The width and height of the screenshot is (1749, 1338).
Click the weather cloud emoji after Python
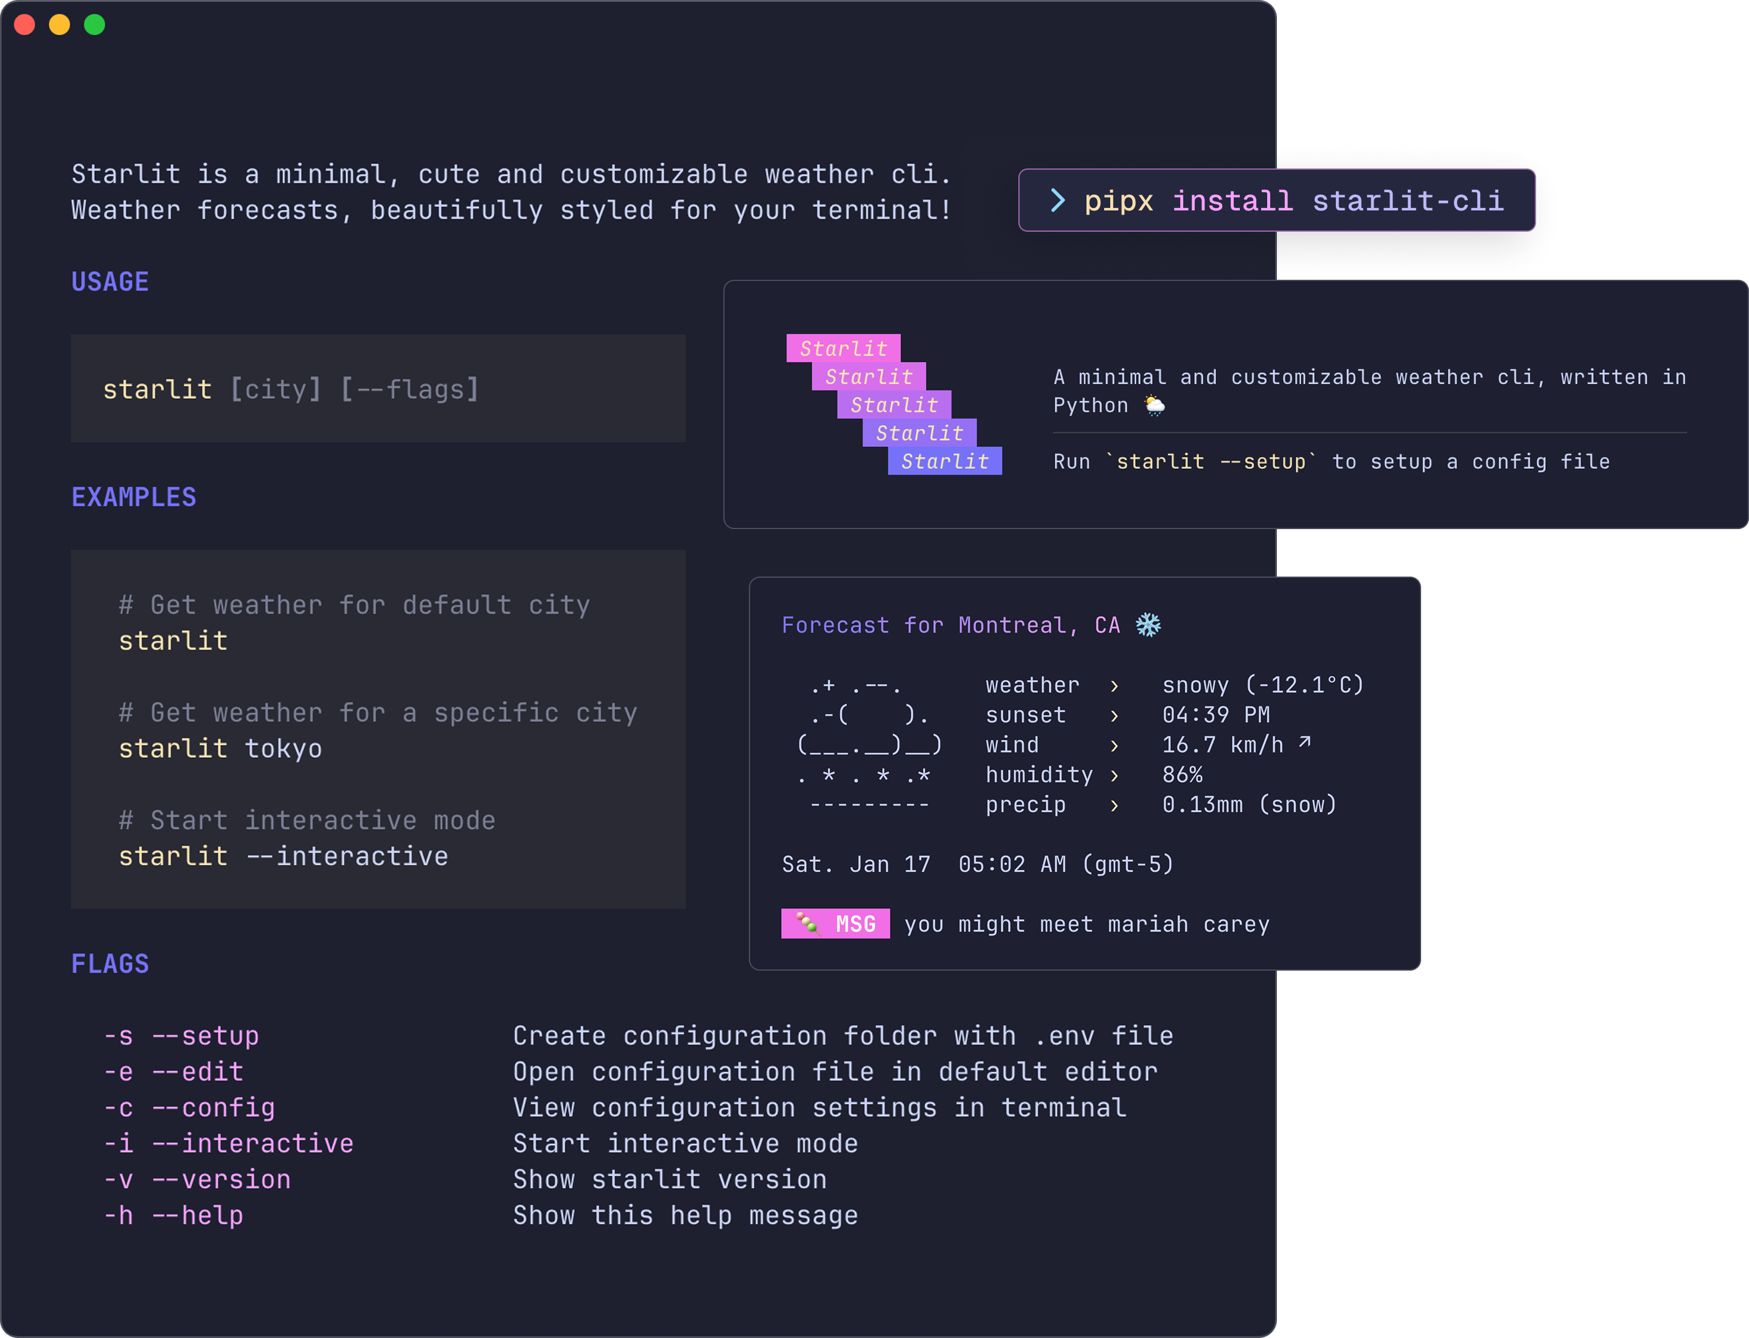(1155, 406)
